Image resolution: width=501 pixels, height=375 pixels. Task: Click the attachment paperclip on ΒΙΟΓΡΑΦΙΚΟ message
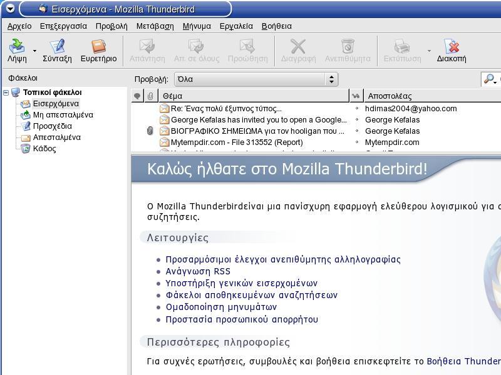tap(150, 131)
